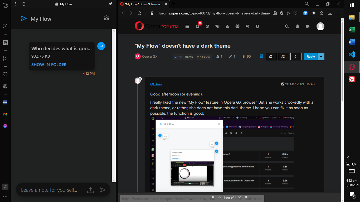Screen dimensions: 360x202
Task: Upload a file to My Flow
Action: [x=90, y=190]
